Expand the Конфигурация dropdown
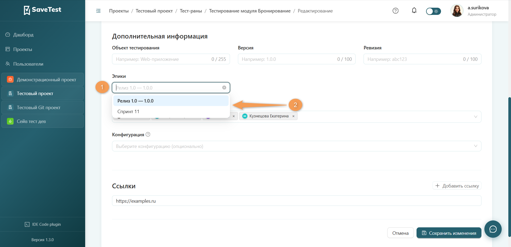This screenshot has width=511, height=247. click(296, 146)
